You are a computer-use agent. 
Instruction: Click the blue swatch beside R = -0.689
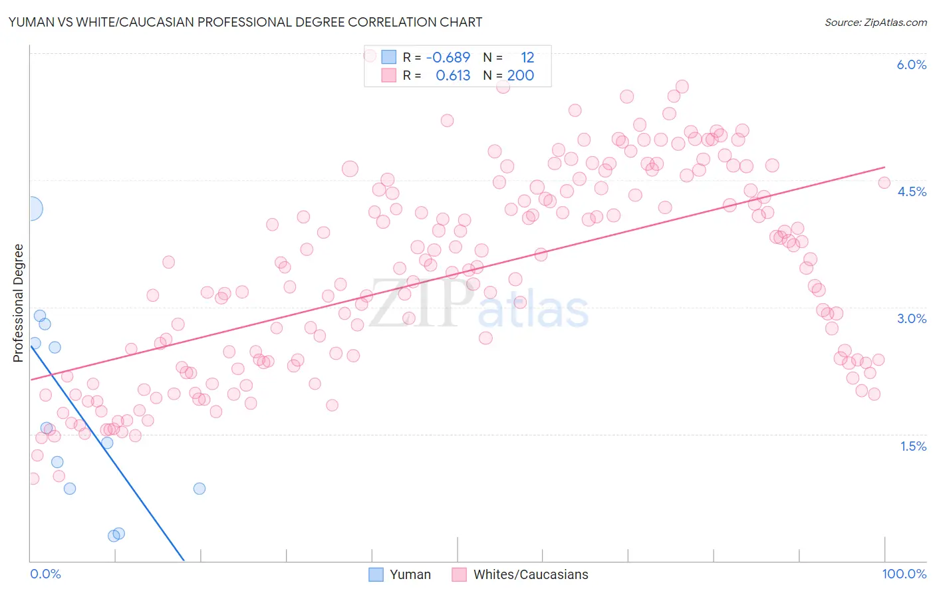click(388, 57)
